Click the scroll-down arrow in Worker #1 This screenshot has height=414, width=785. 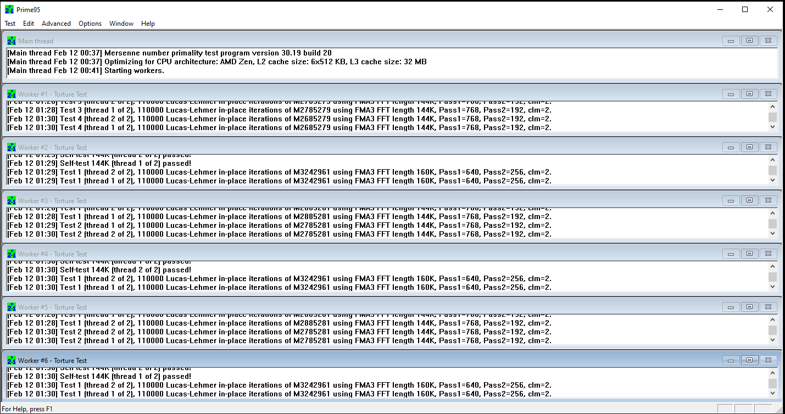[772, 127]
